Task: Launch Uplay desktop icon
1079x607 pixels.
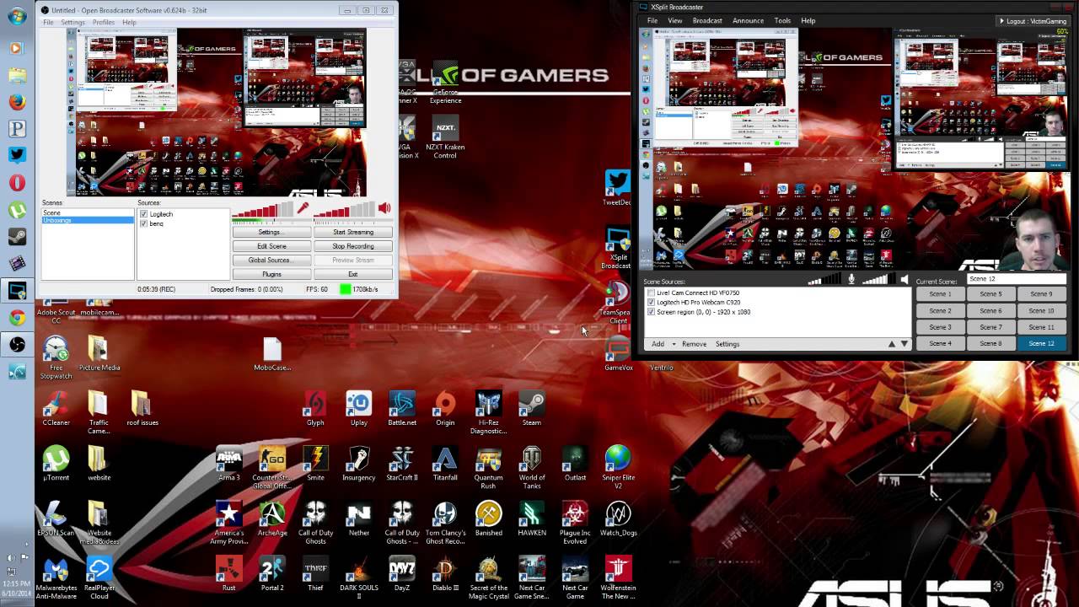Action: (359, 410)
